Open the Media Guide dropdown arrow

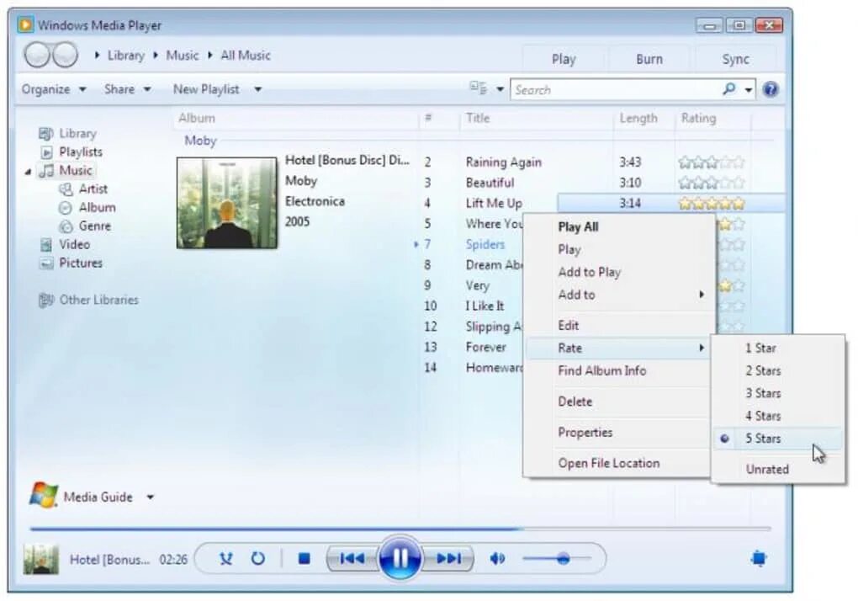150,497
